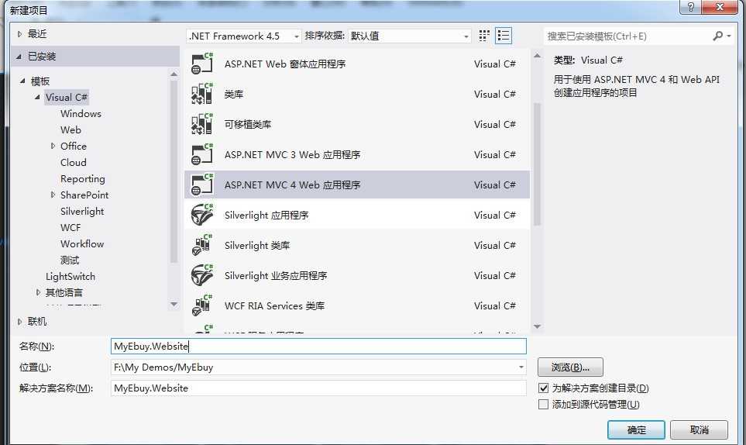The image size is (746, 445).
Task: Click the Silverlight 应用程序 template icon
Action: 201,215
